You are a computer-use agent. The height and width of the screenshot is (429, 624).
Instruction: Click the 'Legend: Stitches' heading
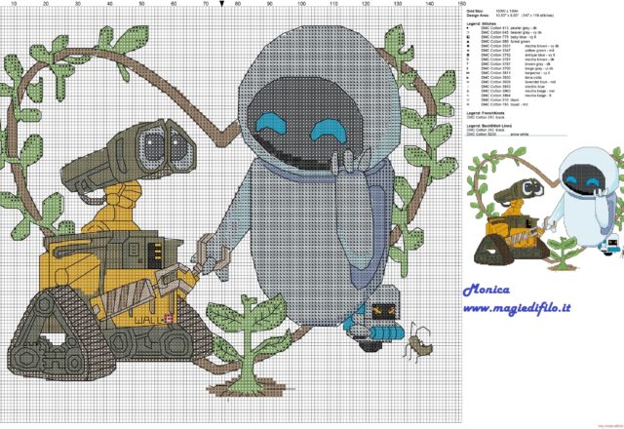click(x=481, y=23)
